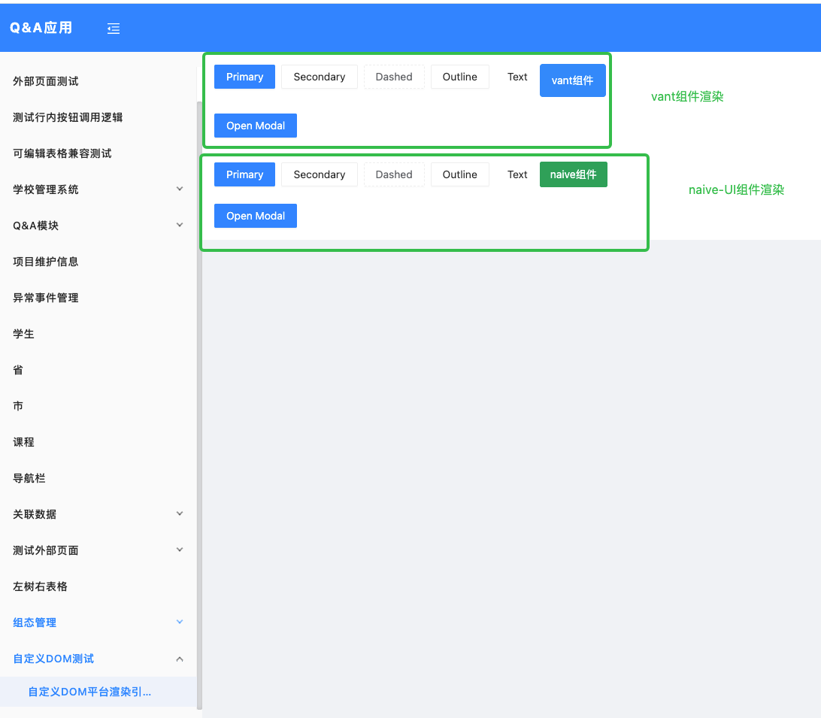
Task: Collapse 自定义DOM测试 submenu chevron
Action: [x=180, y=659]
